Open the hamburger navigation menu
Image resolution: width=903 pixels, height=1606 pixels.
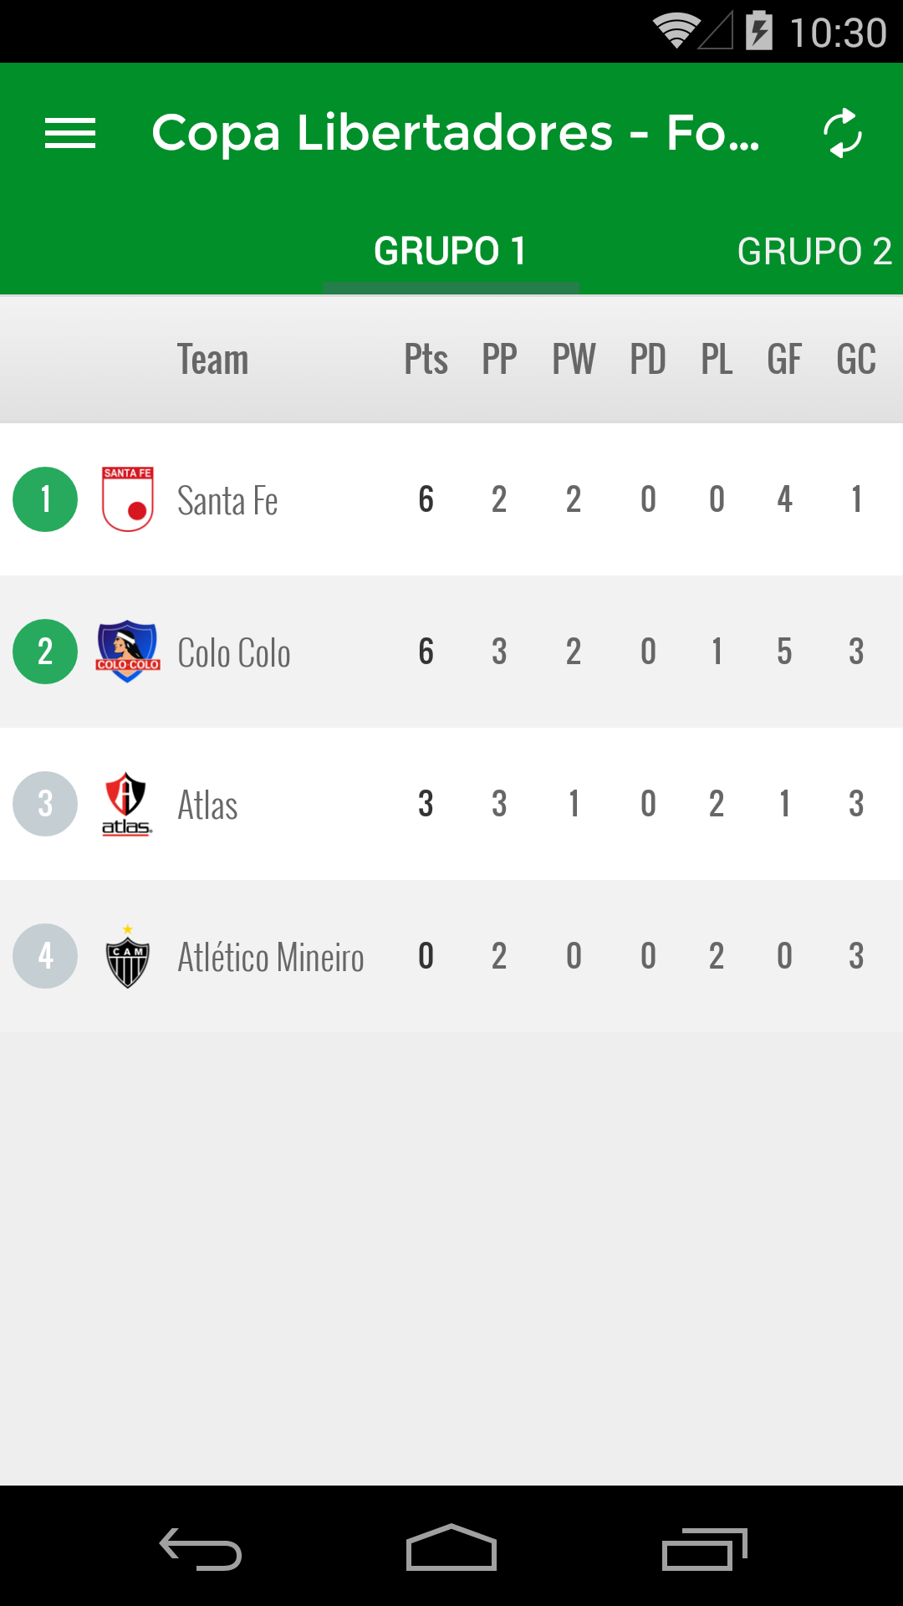coord(70,133)
